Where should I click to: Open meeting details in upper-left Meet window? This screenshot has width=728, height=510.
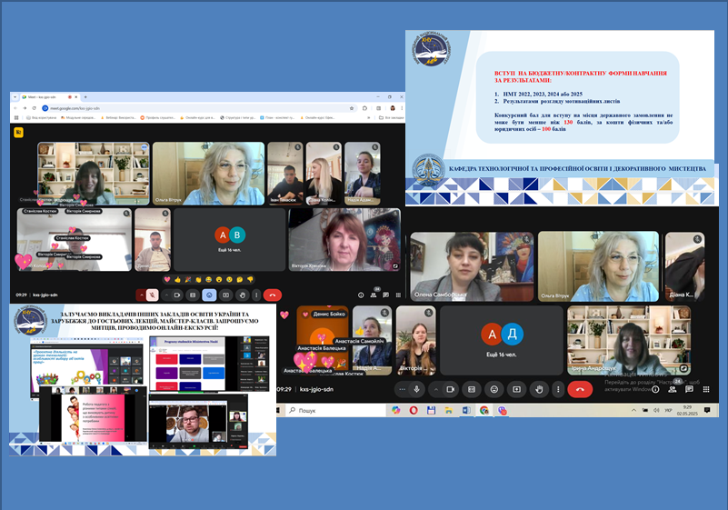[361, 295]
